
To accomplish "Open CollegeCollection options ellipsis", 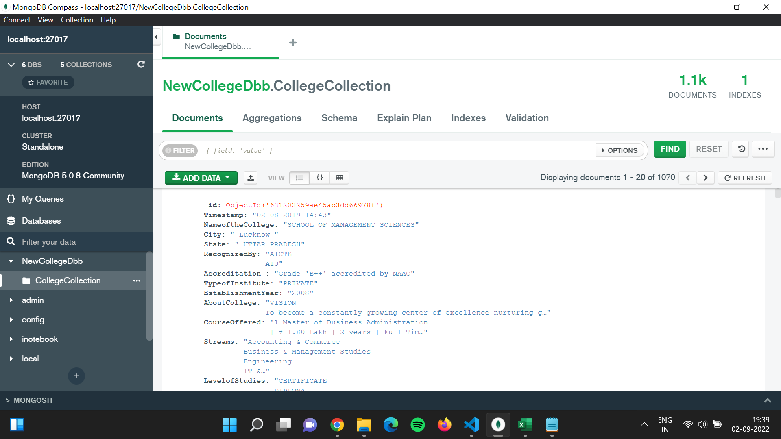I will (x=137, y=280).
